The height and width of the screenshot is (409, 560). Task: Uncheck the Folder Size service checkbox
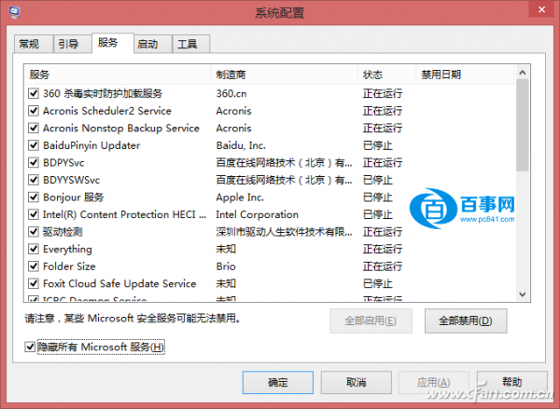(34, 266)
